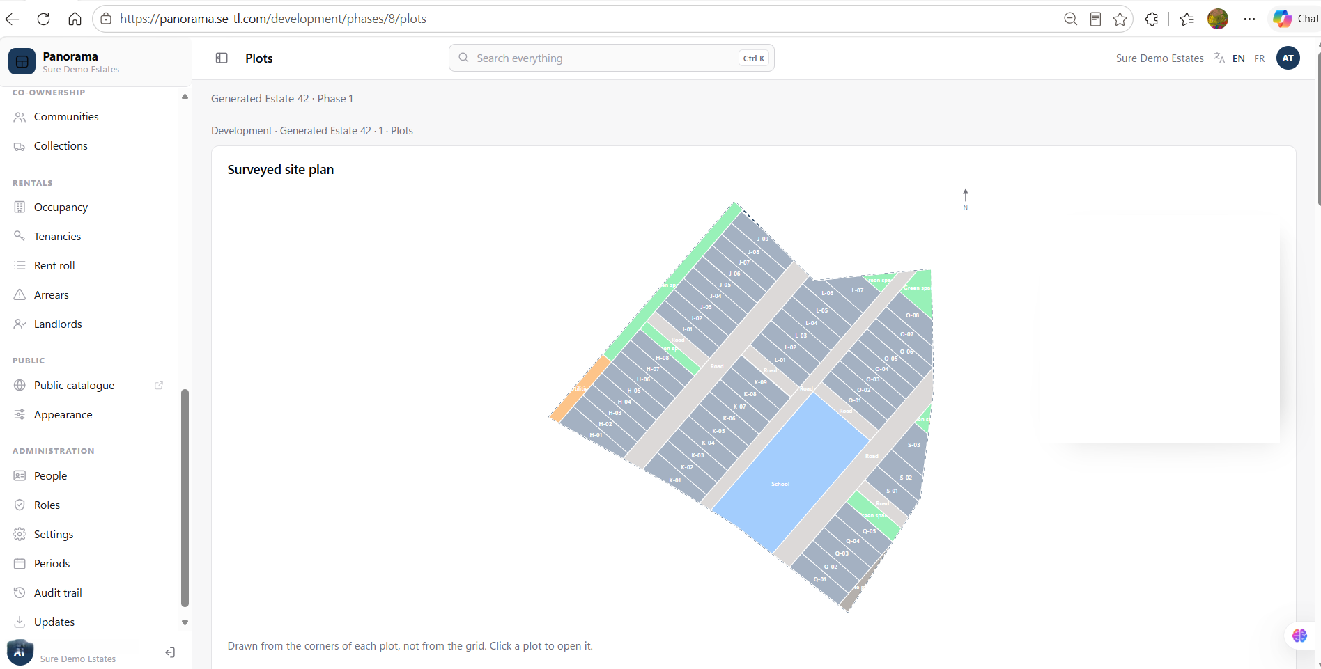
Task: Open the browser extensions puzzle icon
Action: coord(1152,19)
